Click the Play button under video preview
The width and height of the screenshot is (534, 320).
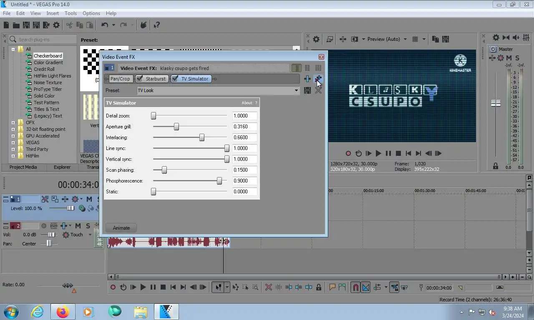378,153
